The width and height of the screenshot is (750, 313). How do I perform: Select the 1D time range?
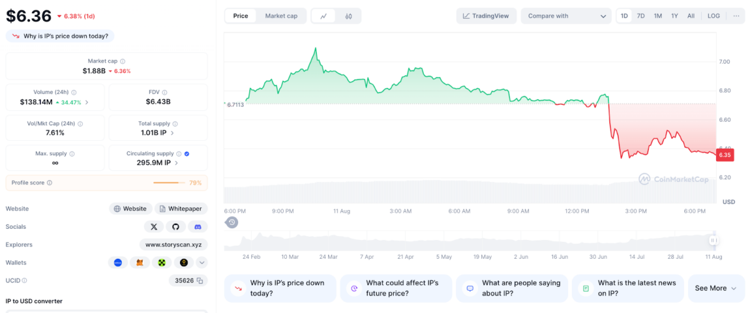point(624,16)
